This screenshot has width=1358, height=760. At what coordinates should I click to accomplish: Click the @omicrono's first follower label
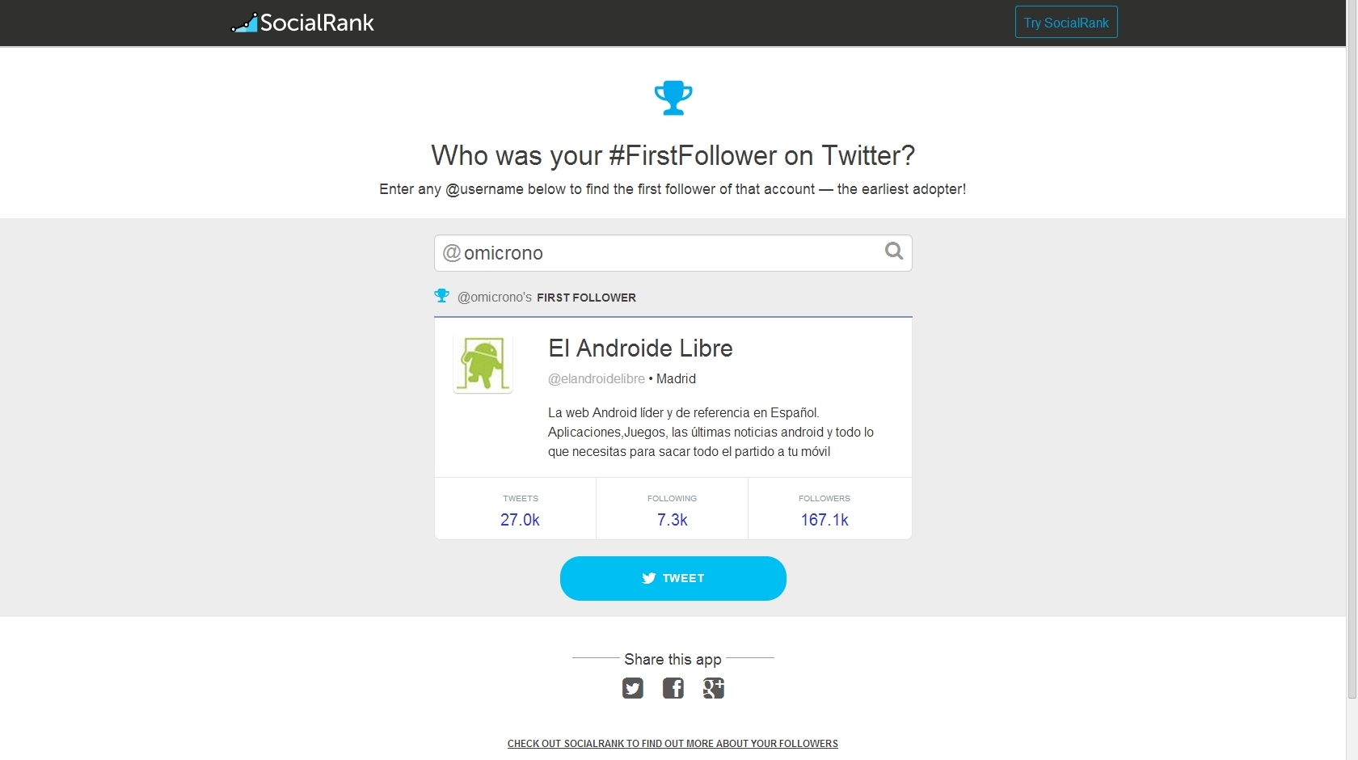pyautogui.click(x=546, y=298)
